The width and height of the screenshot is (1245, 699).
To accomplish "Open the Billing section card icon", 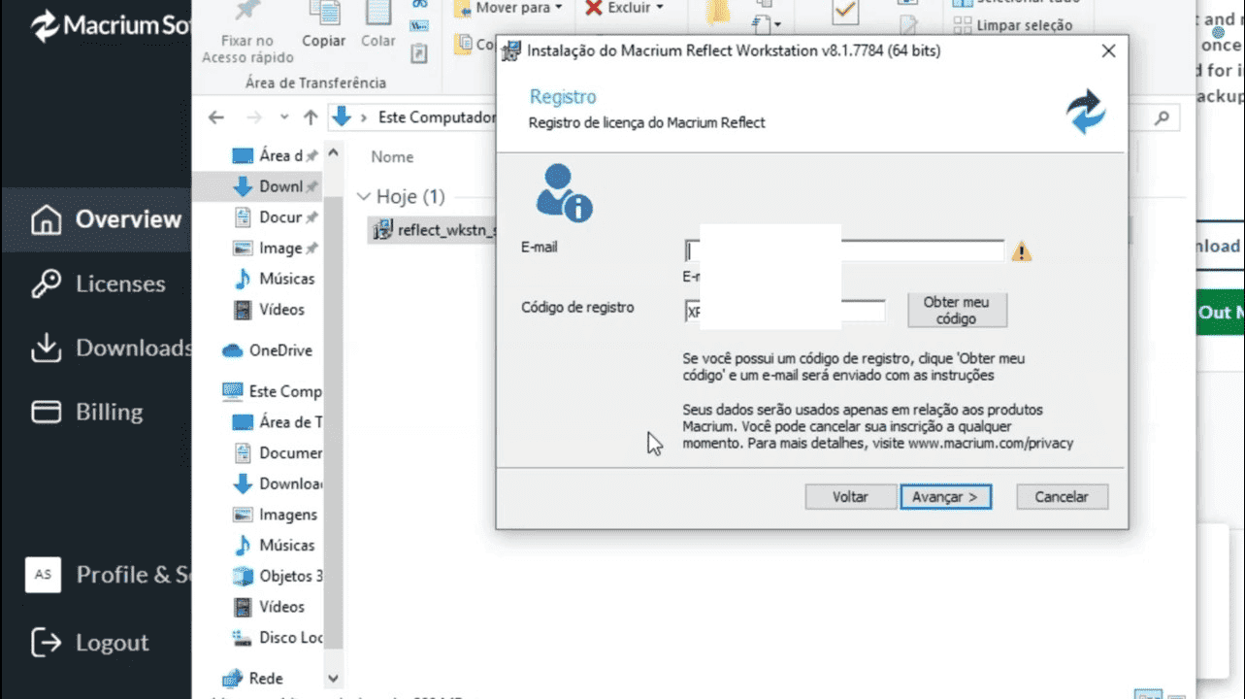I will click(x=47, y=412).
